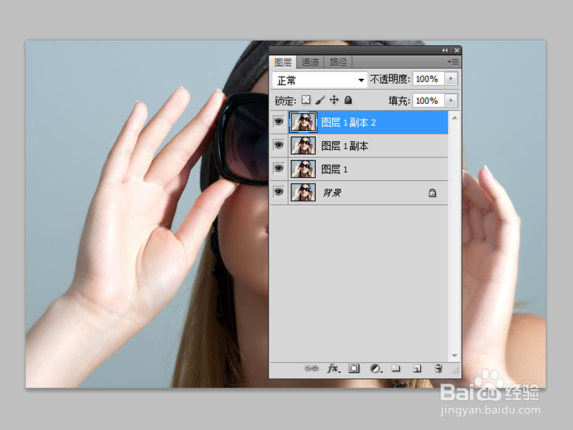This screenshot has height=430, width=573.
Task: Lock transparent pixels icon
Action: pos(306,100)
